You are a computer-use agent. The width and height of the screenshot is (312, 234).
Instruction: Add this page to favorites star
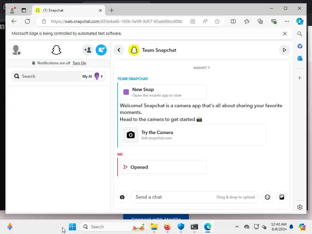point(217,21)
